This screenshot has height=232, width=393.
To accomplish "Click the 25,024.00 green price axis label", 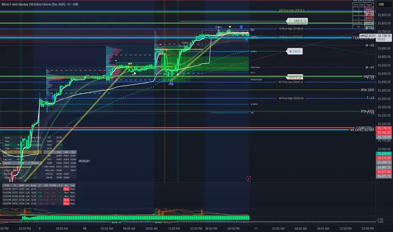I will (x=384, y=154).
